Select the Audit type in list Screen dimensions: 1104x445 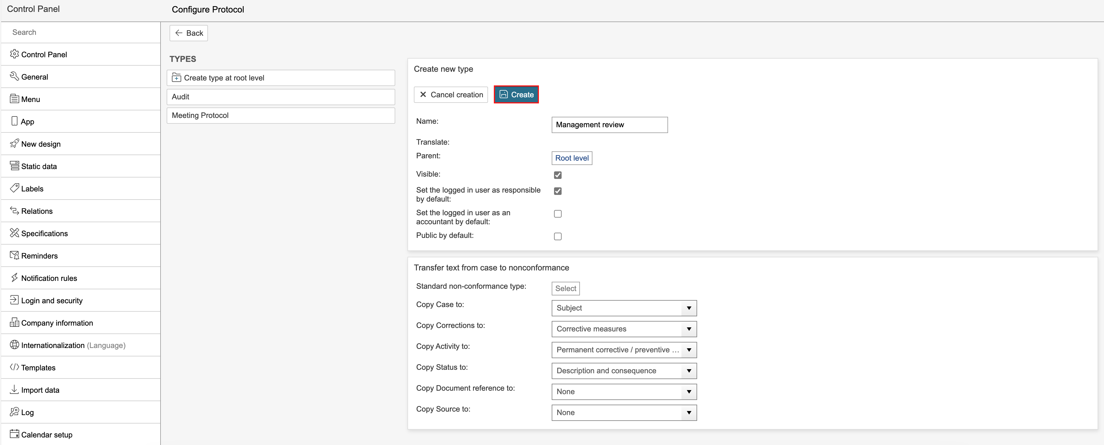click(280, 97)
